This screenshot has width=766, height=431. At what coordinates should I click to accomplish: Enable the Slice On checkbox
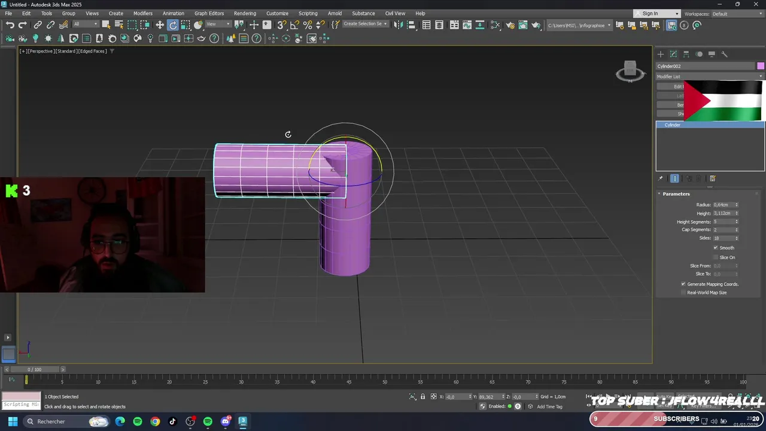click(x=716, y=257)
